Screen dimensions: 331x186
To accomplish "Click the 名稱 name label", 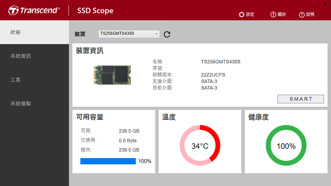I will [x=158, y=62].
